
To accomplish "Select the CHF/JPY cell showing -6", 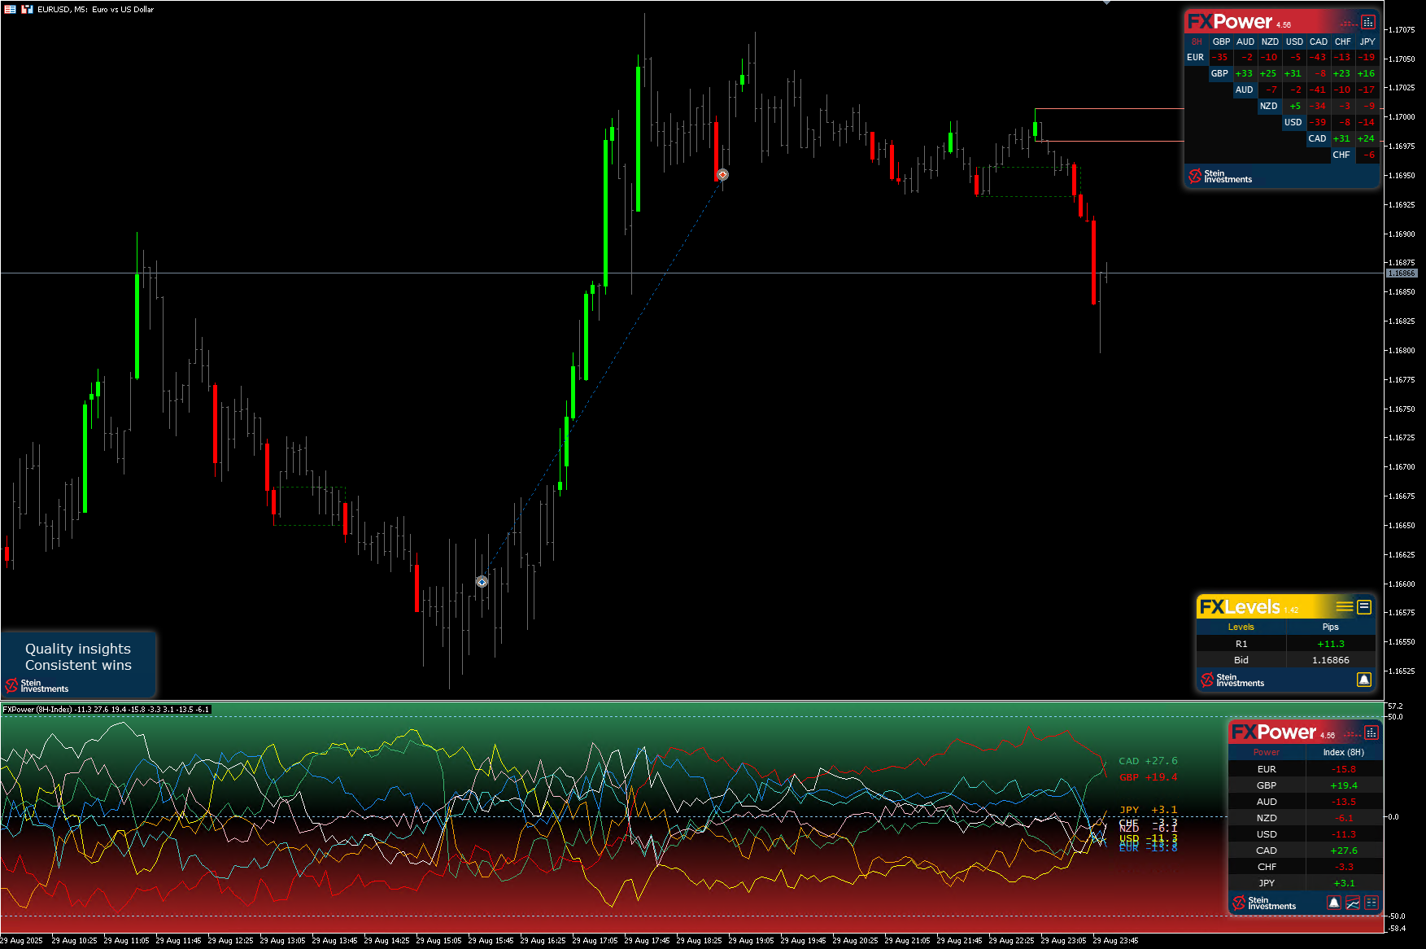I will (x=1367, y=155).
